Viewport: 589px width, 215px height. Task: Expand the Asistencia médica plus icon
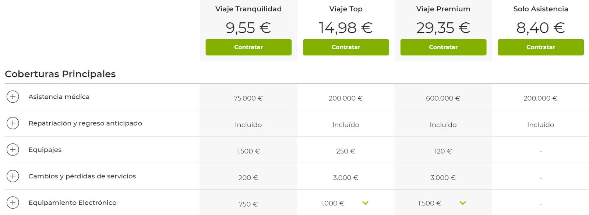tap(13, 97)
